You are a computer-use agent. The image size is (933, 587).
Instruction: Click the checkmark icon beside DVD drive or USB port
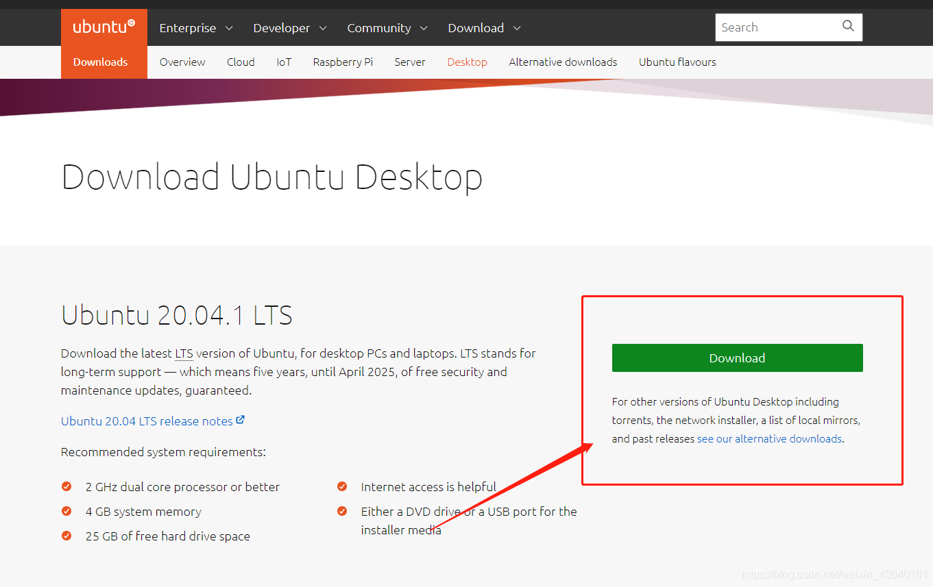pos(342,511)
